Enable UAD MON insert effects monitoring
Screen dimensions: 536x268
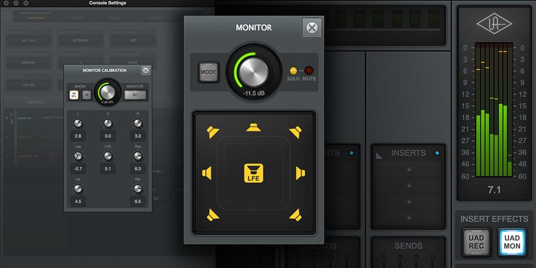pyautogui.click(x=512, y=242)
